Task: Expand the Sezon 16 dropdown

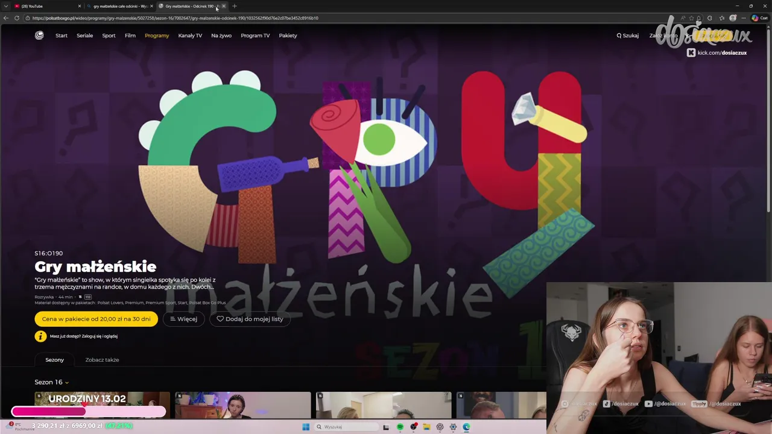Action: 52,382
